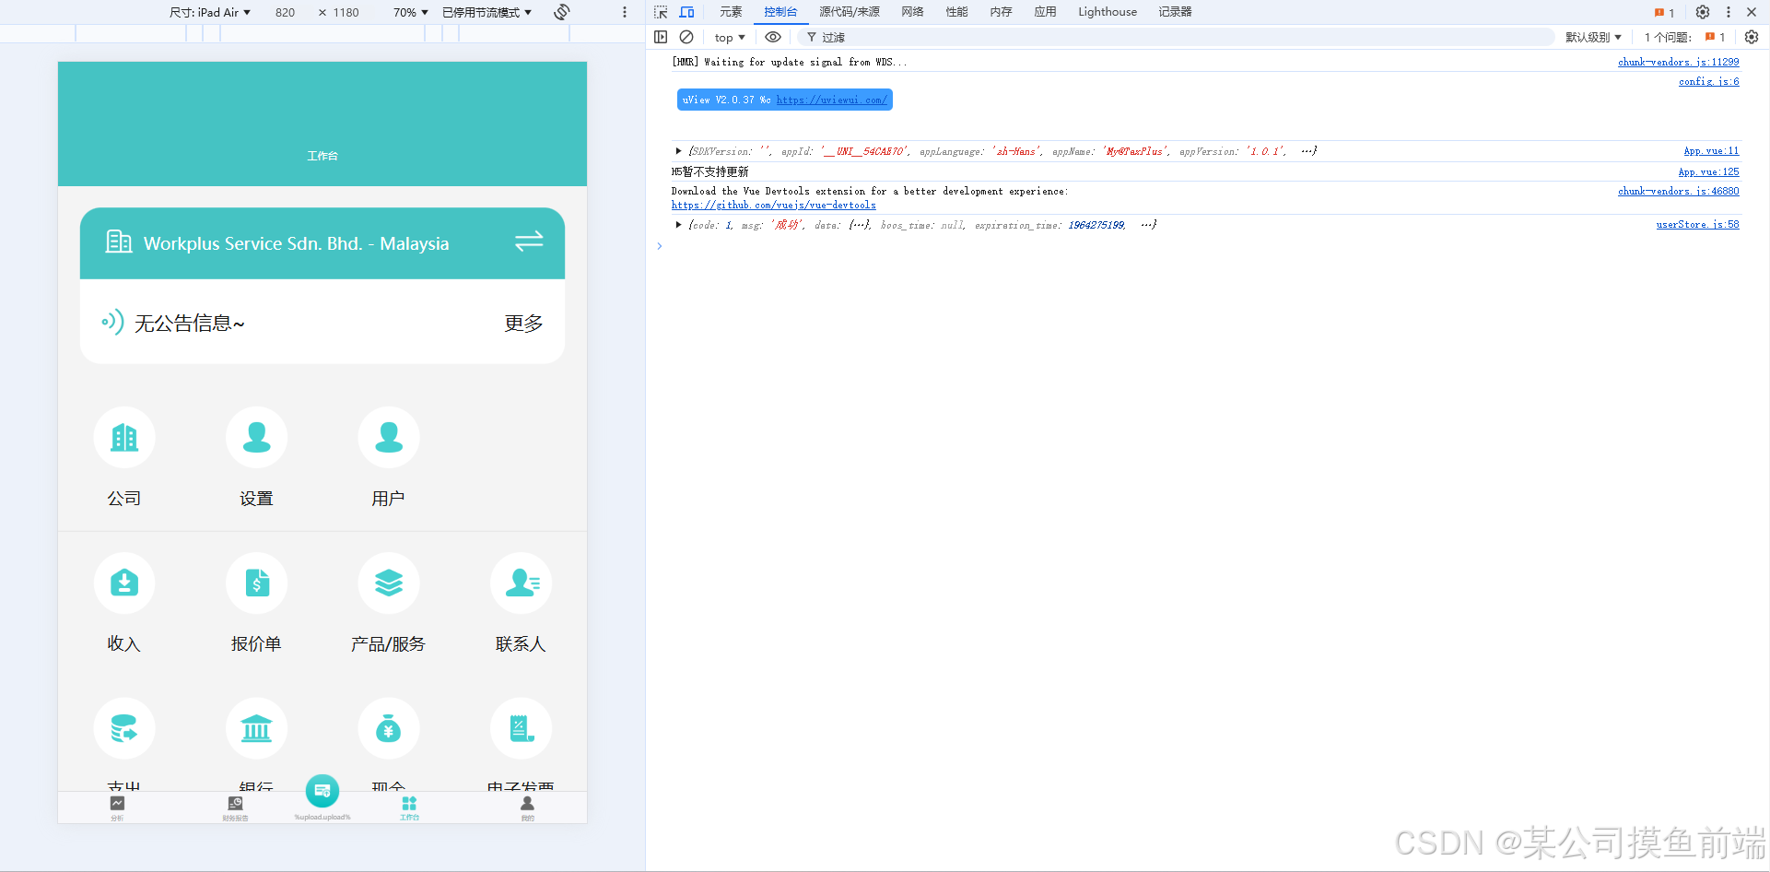Image resolution: width=1770 pixels, height=872 pixels.
Task: Tap the central upload button in tab bar
Action: pyautogui.click(x=322, y=791)
